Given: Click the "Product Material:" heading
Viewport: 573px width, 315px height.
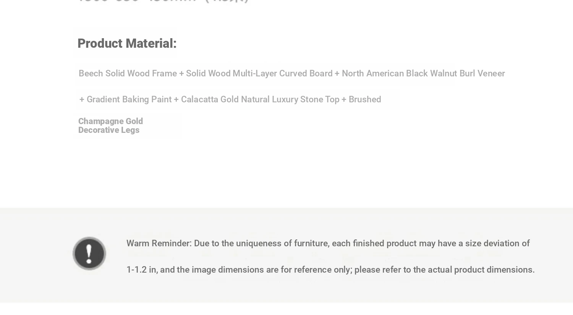Looking at the screenshot, I should point(127,44).
